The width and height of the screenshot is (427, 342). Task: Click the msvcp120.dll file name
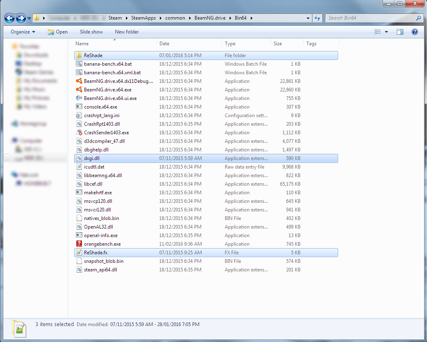coord(98,201)
